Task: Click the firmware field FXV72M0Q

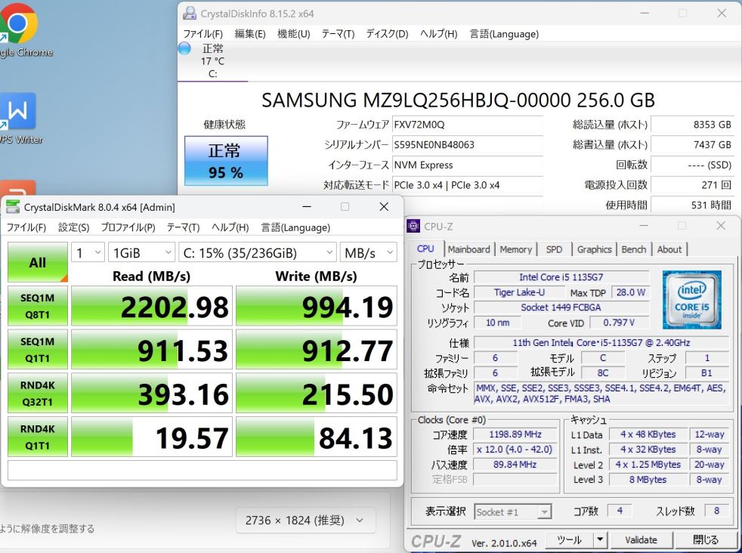Action: point(468,125)
